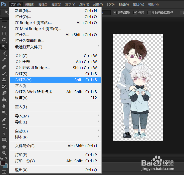Open the 图像(I) menu
The height and width of the screenshot is (175, 184).
pos(43,5)
